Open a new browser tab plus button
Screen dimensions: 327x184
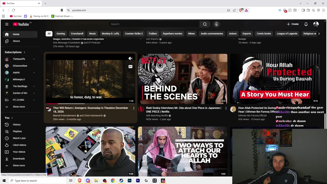pos(45,3)
